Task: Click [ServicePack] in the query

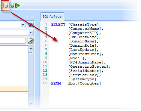Action: pyautogui.click(x=84, y=75)
